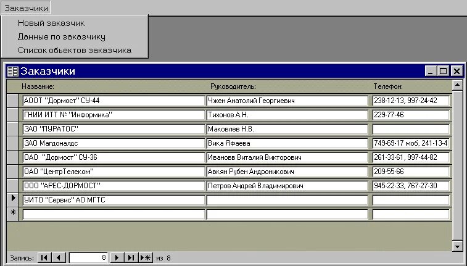
Task: Click phone field 209-55-66
Action: pos(411,172)
